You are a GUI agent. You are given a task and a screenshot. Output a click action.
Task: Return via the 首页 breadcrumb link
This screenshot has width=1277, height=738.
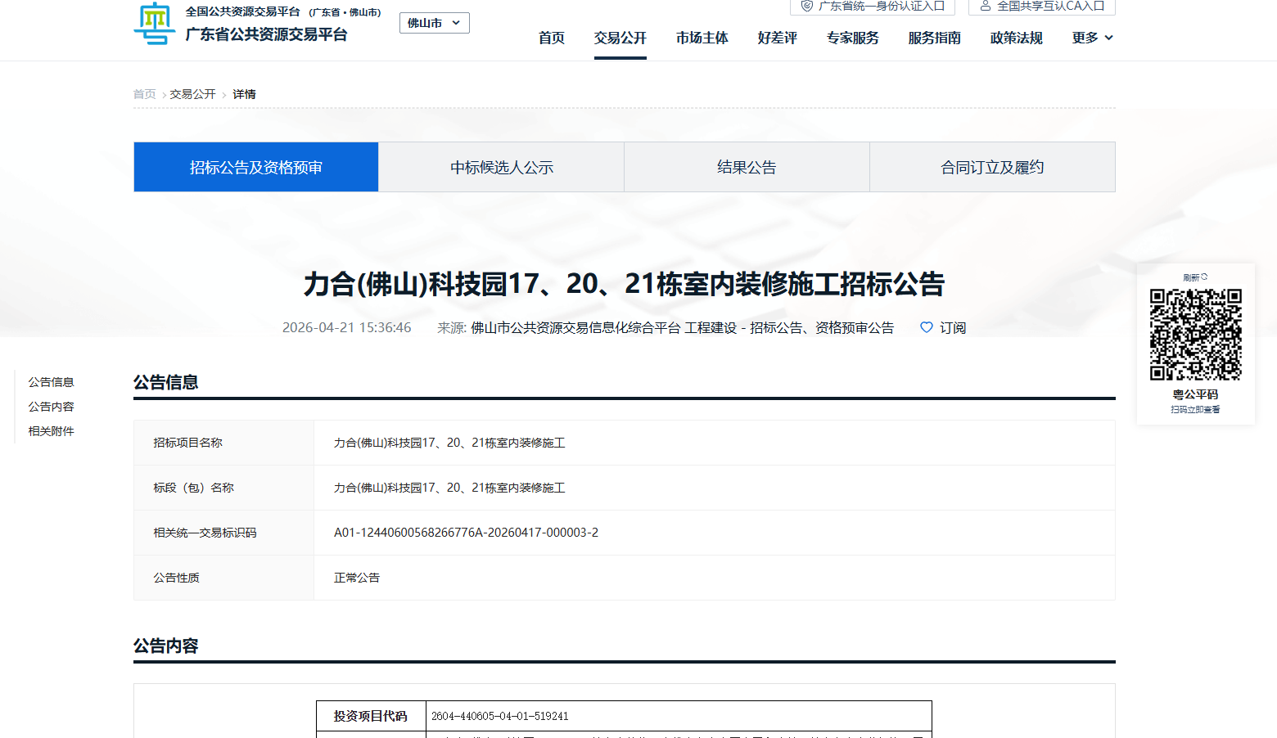pos(144,93)
